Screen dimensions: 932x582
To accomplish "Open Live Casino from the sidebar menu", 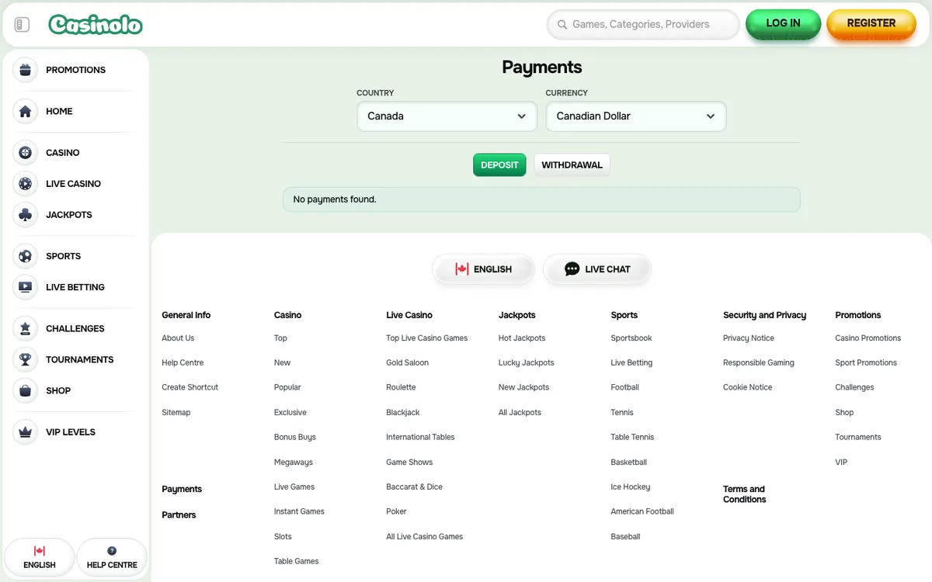I will coord(74,184).
